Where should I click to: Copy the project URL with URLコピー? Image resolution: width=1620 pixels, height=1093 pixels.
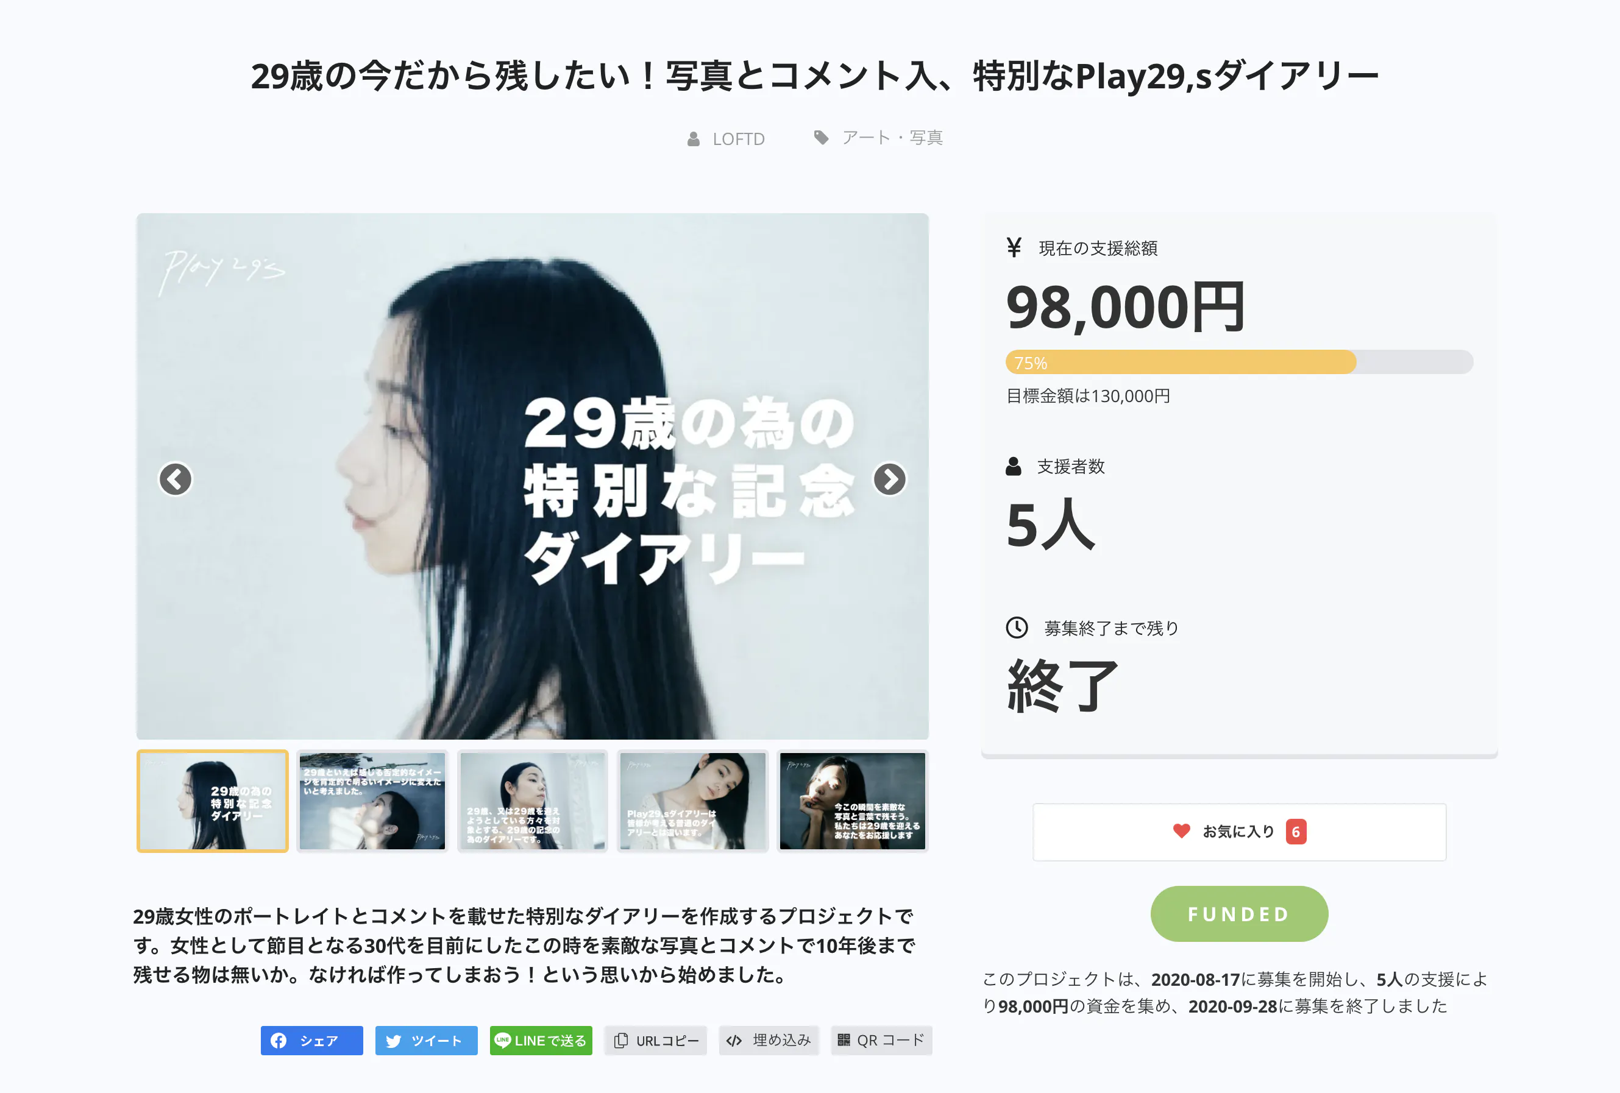pyautogui.click(x=656, y=1040)
